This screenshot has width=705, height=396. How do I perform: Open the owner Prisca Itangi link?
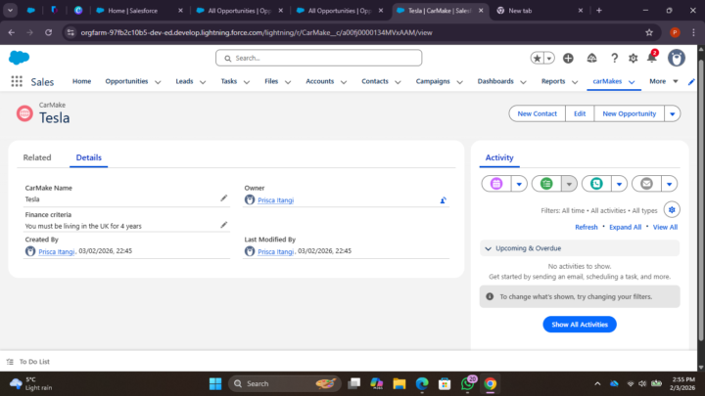coord(275,200)
